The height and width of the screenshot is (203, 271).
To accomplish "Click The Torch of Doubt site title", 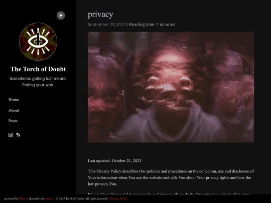I will coord(38,69).
